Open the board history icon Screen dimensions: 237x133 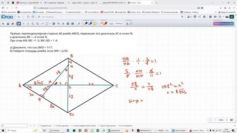28,17
